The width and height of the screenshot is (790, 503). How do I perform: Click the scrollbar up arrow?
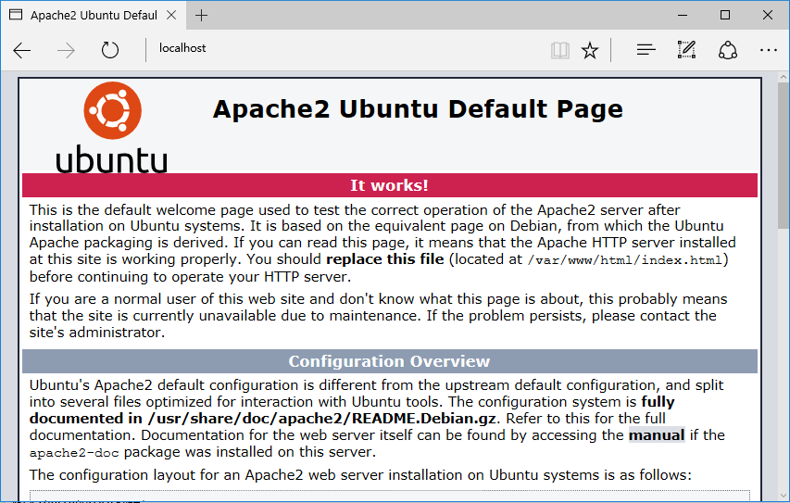(784, 78)
